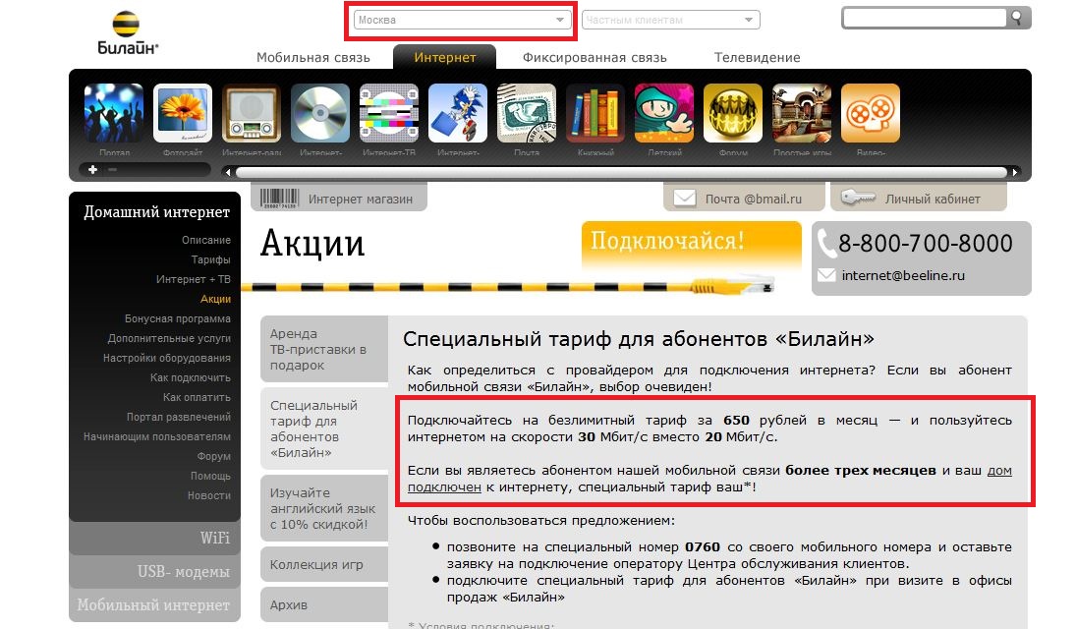Open the Коллекция игр promo tab

[324, 564]
